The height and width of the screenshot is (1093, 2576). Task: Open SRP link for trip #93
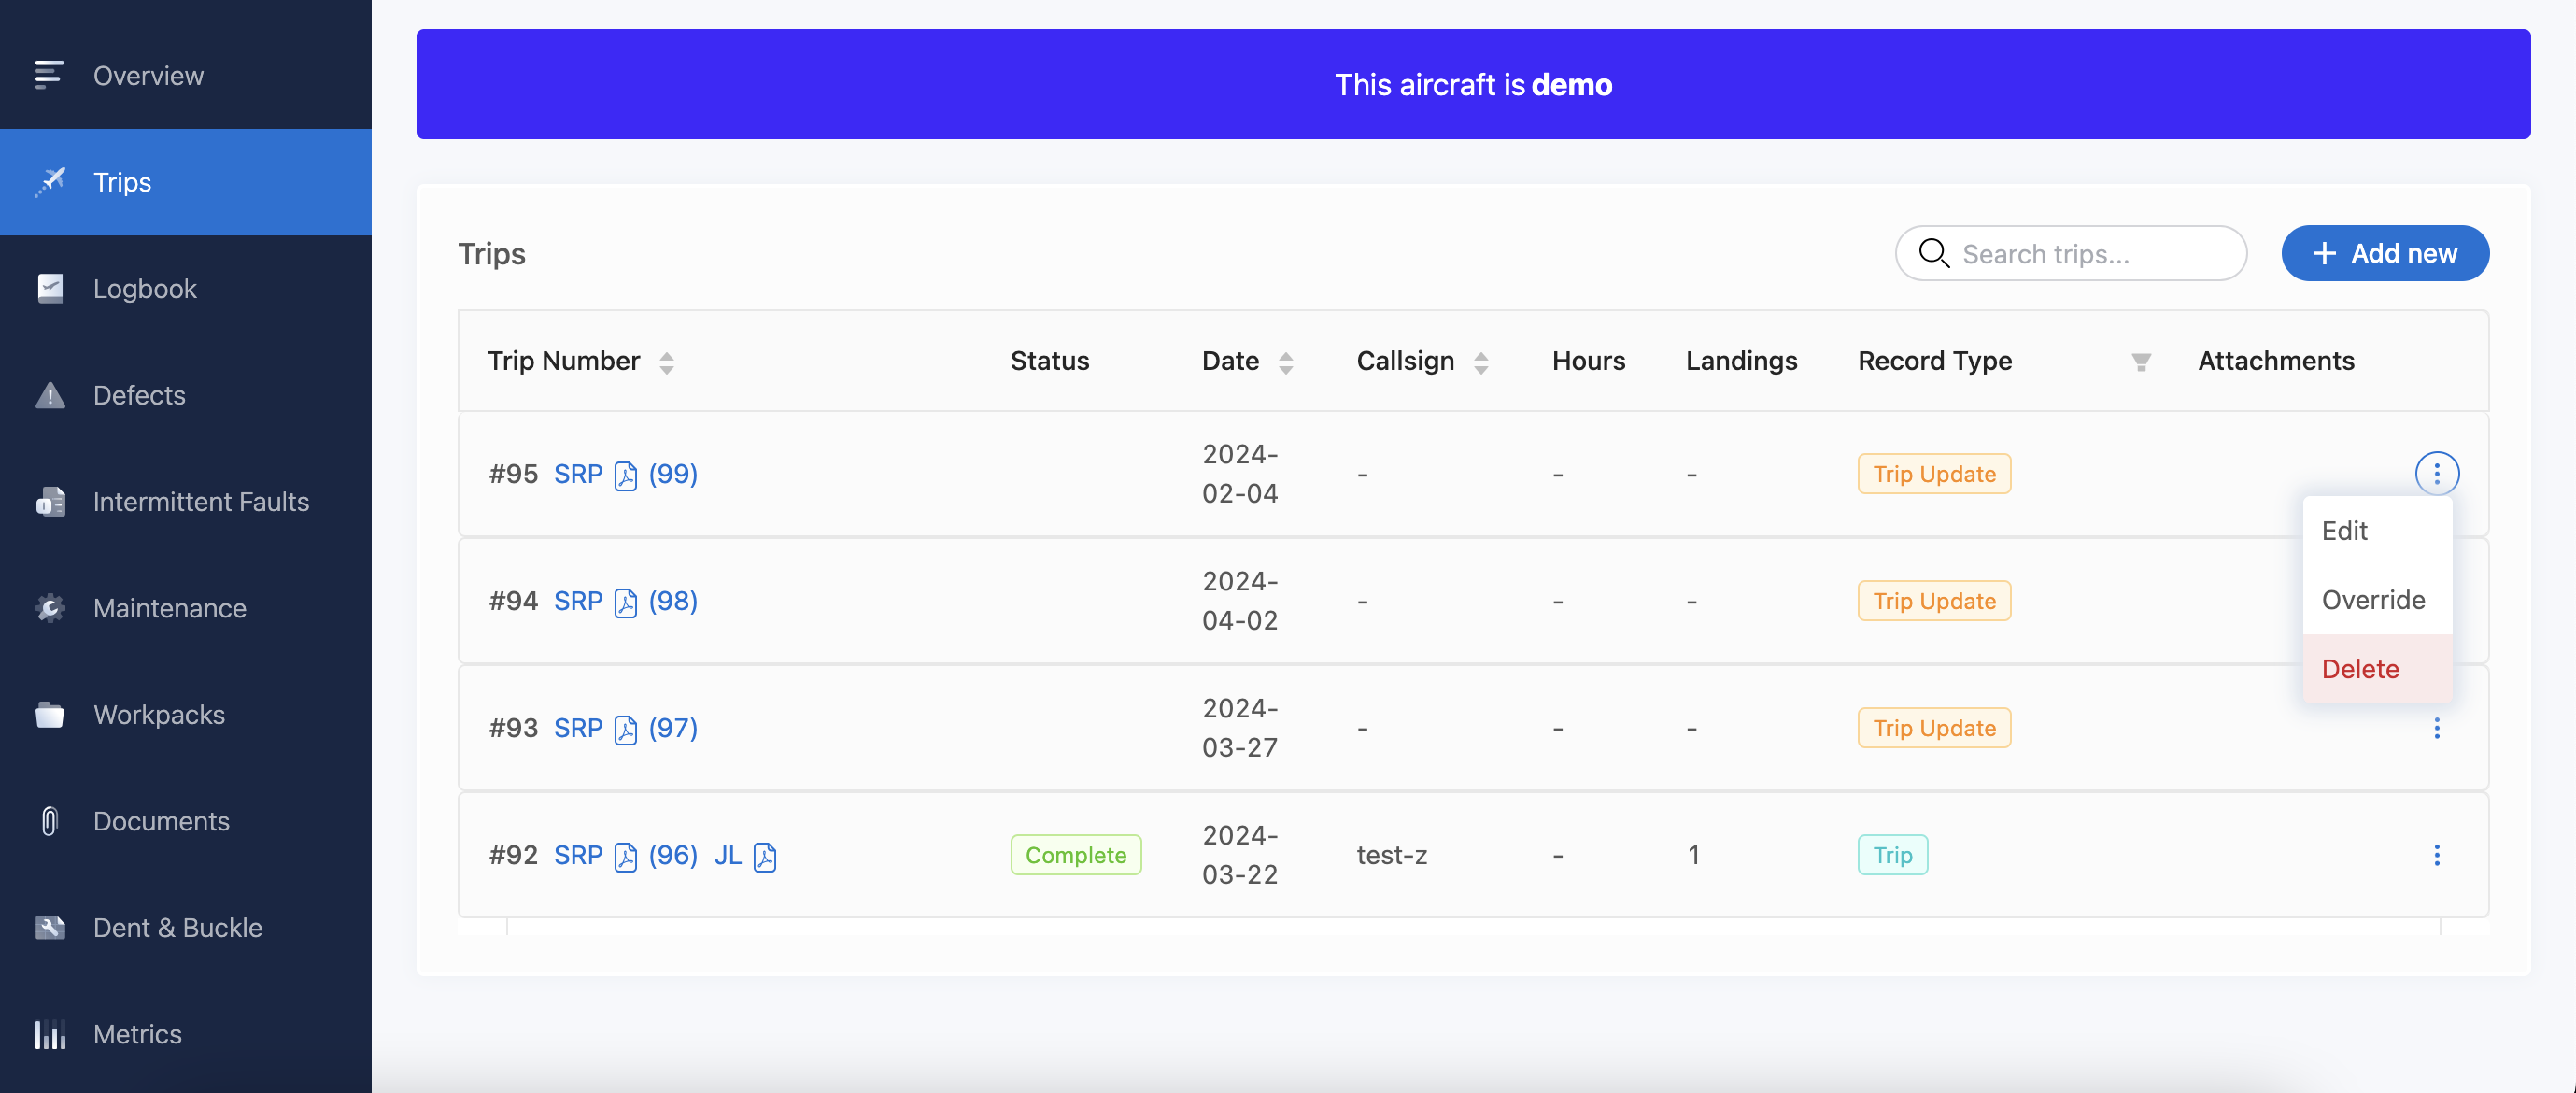coord(578,727)
